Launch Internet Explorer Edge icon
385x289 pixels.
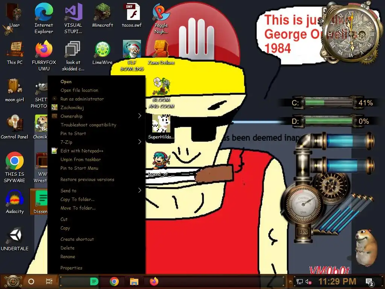click(44, 18)
